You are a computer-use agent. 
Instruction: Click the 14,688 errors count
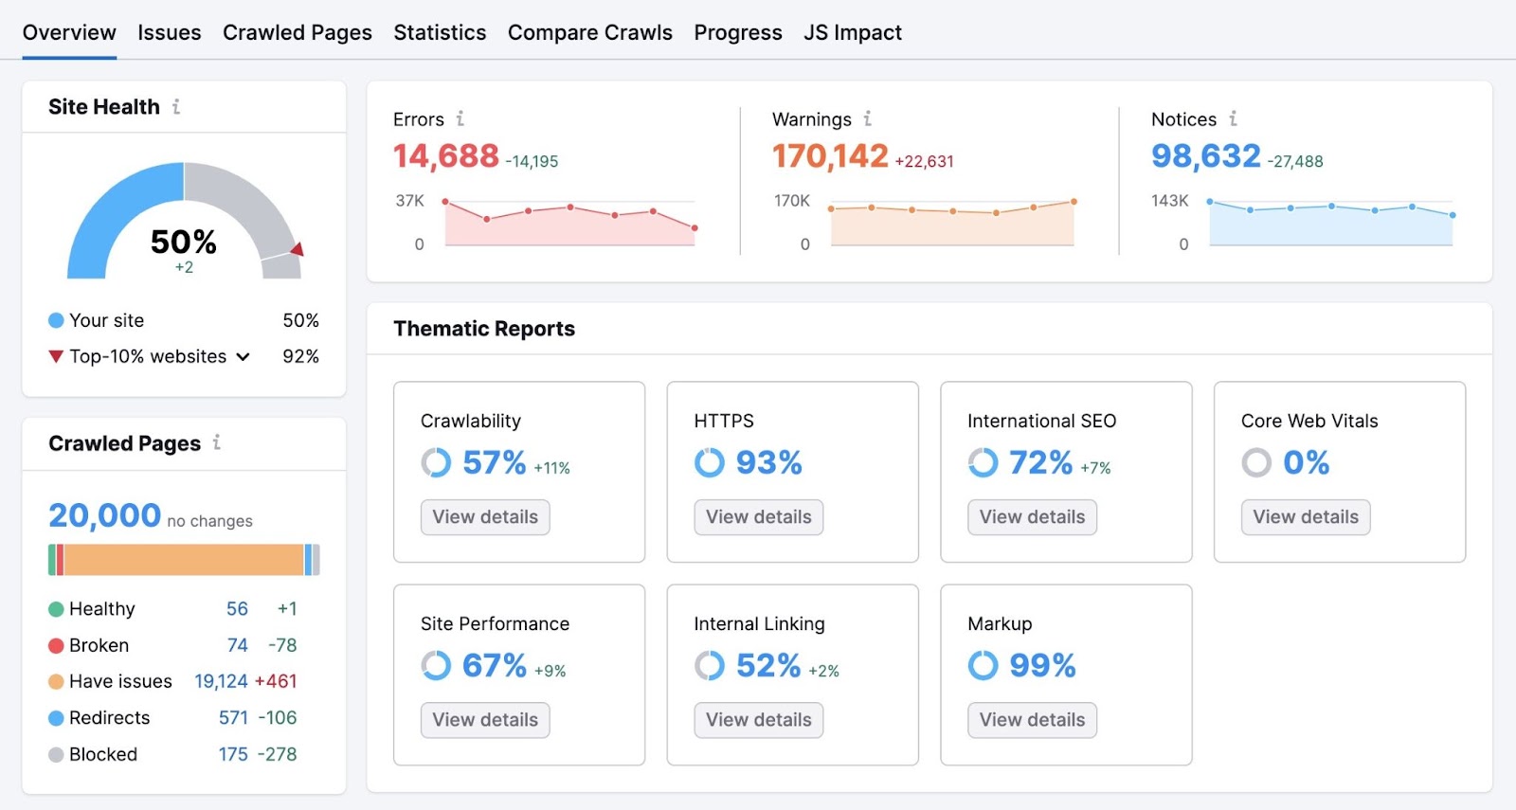[445, 156]
